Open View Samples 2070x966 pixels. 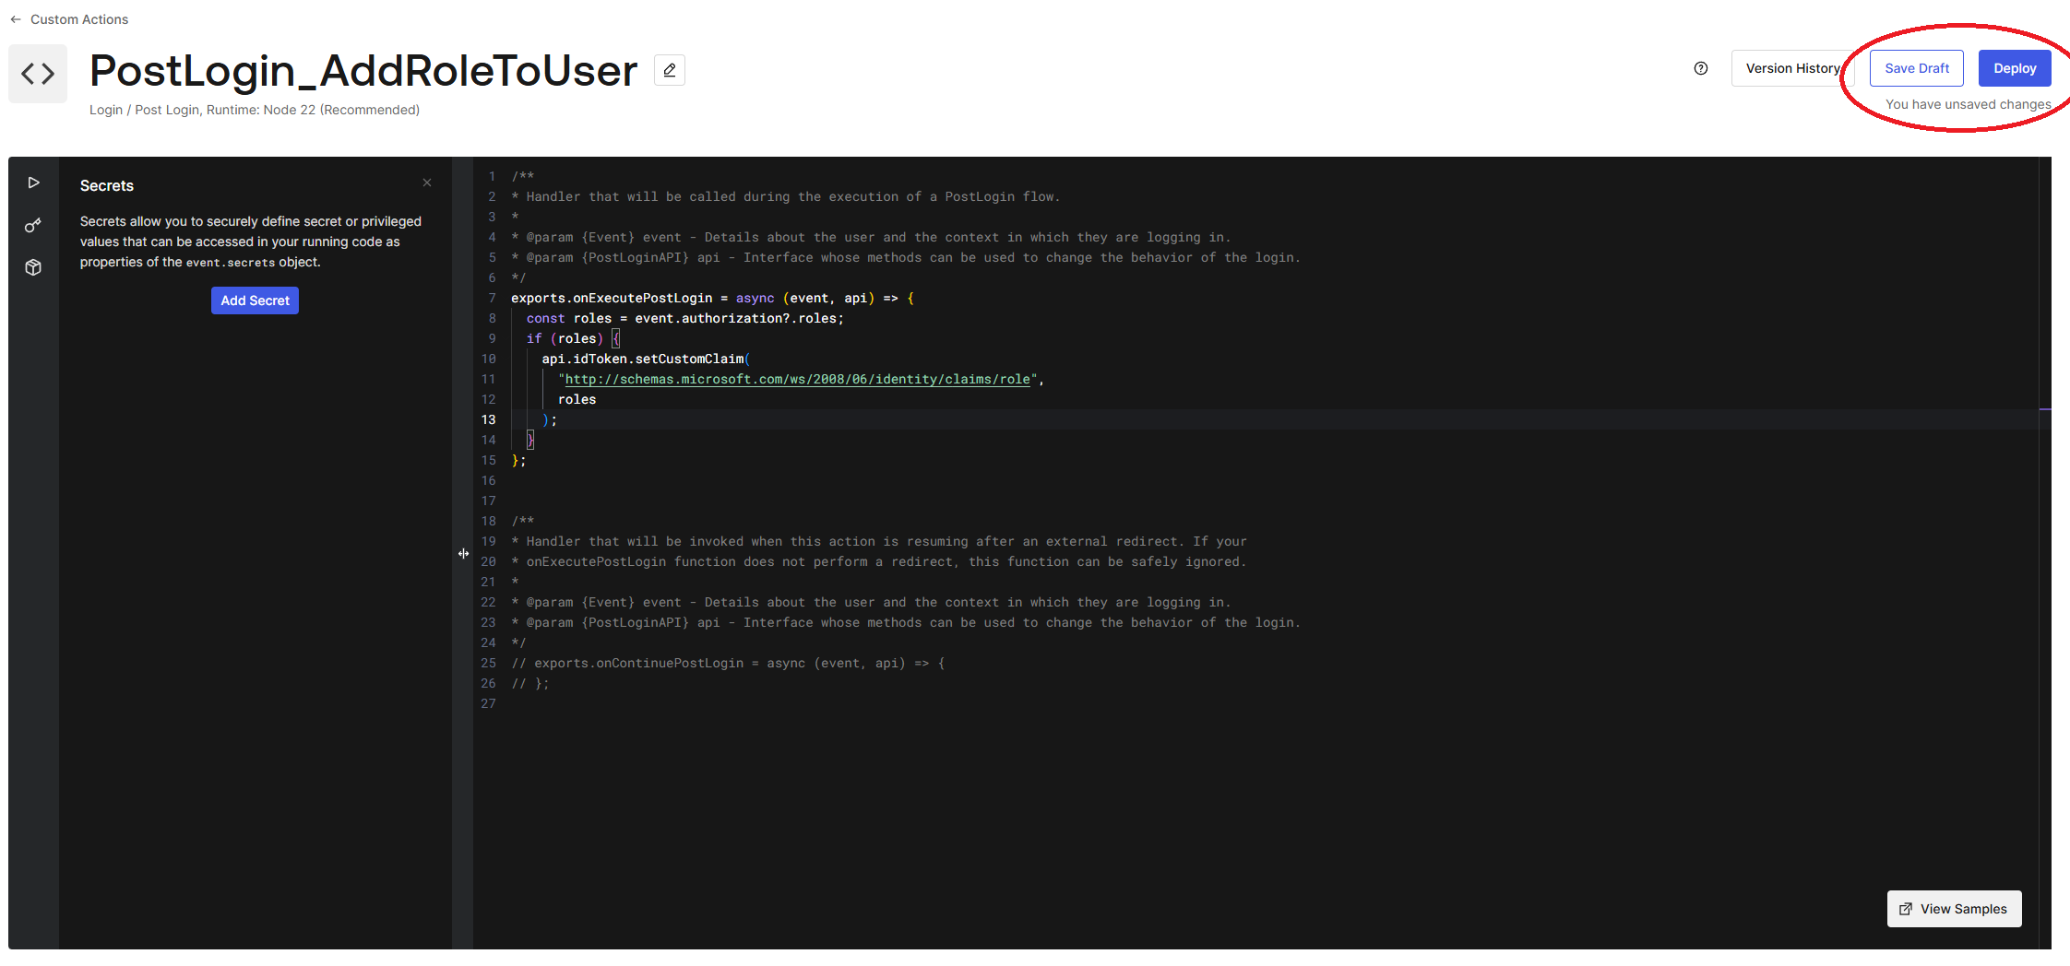click(x=1954, y=909)
